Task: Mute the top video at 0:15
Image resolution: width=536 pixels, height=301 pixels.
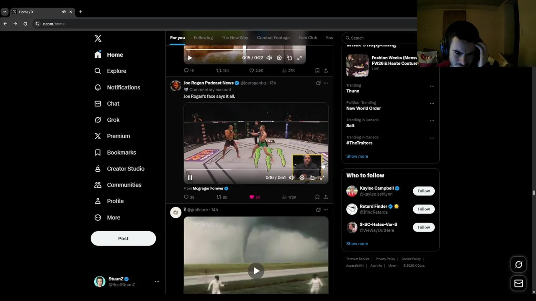Action: [x=269, y=58]
